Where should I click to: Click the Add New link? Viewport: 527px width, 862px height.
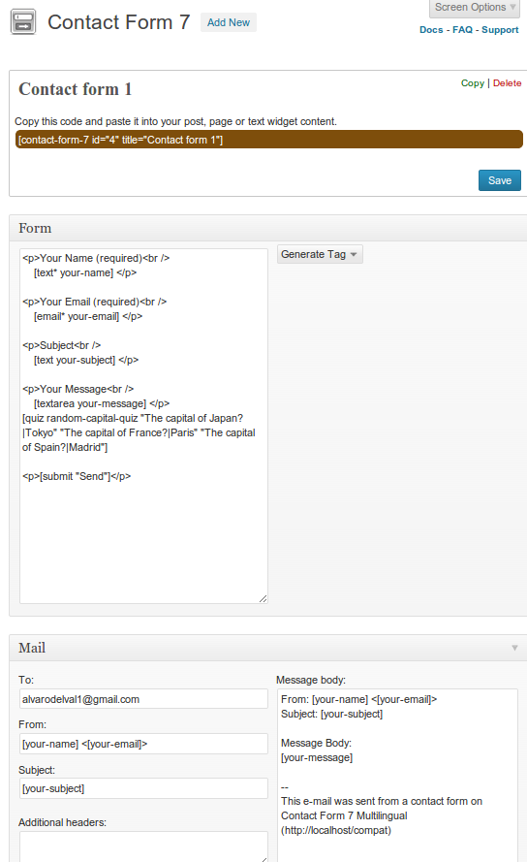coord(228,22)
